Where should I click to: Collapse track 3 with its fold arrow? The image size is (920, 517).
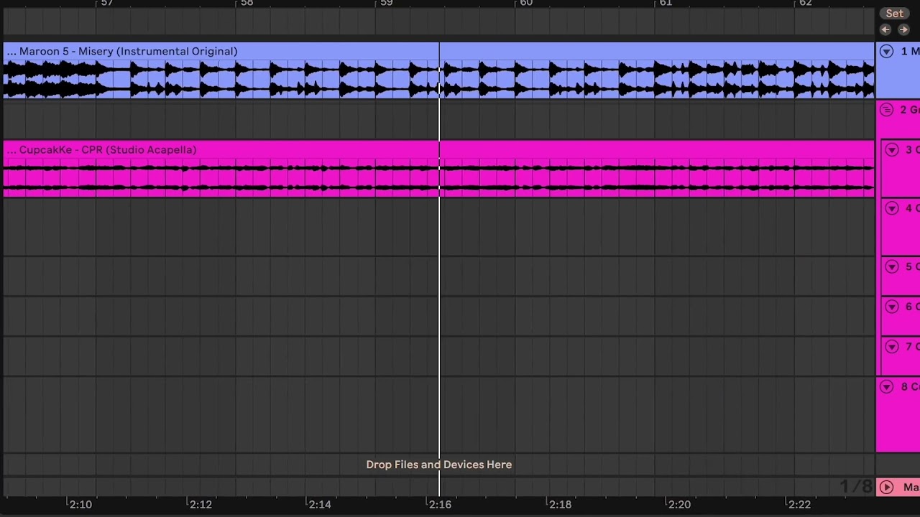[892, 150]
